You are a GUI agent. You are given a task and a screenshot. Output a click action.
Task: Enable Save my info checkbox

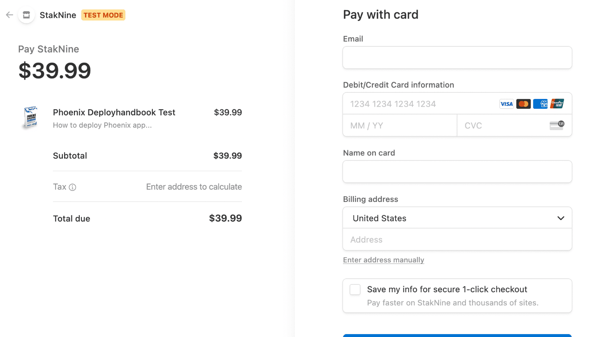(x=355, y=289)
